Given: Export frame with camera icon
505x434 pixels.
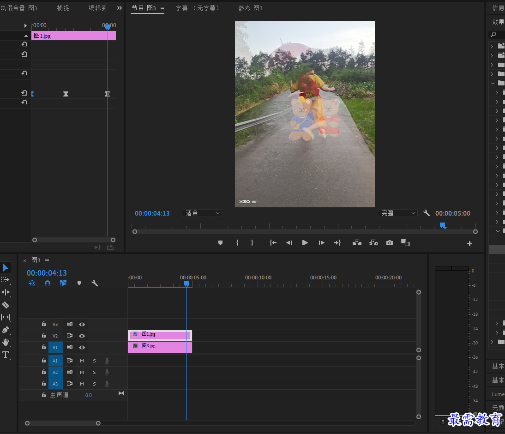Looking at the screenshot, I should point(390,243).
